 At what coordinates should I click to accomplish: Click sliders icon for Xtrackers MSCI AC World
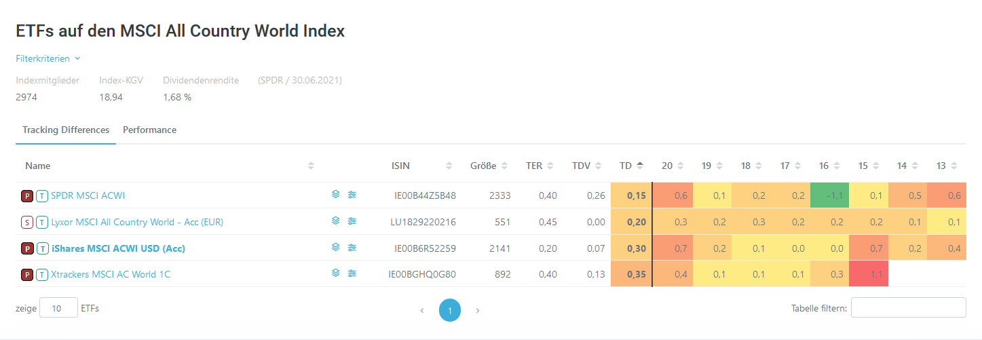click(352, 273)
